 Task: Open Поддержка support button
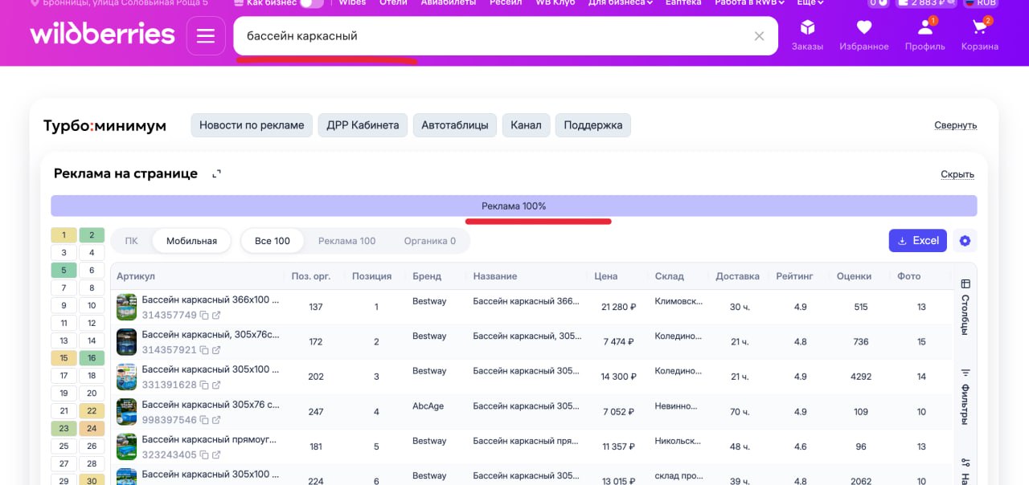pos(593,125)
